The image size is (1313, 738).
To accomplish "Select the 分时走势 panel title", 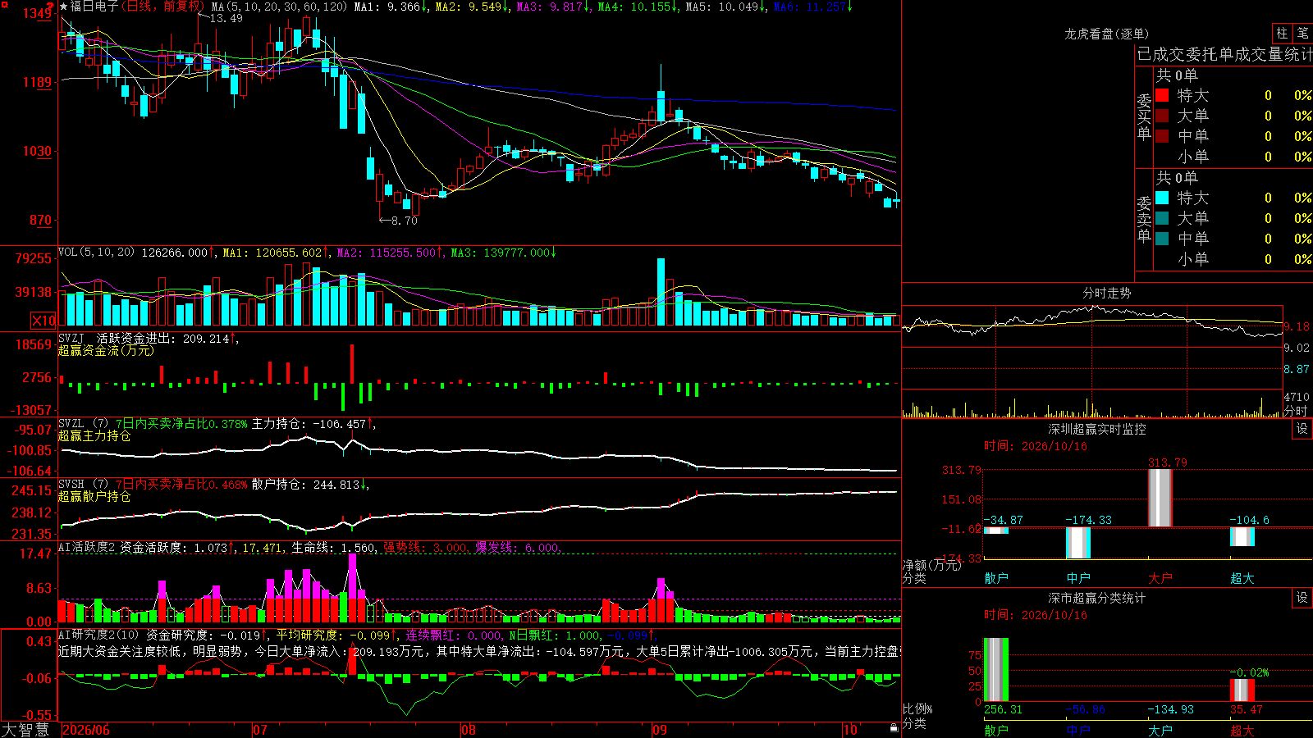I will click(1107, 293).
